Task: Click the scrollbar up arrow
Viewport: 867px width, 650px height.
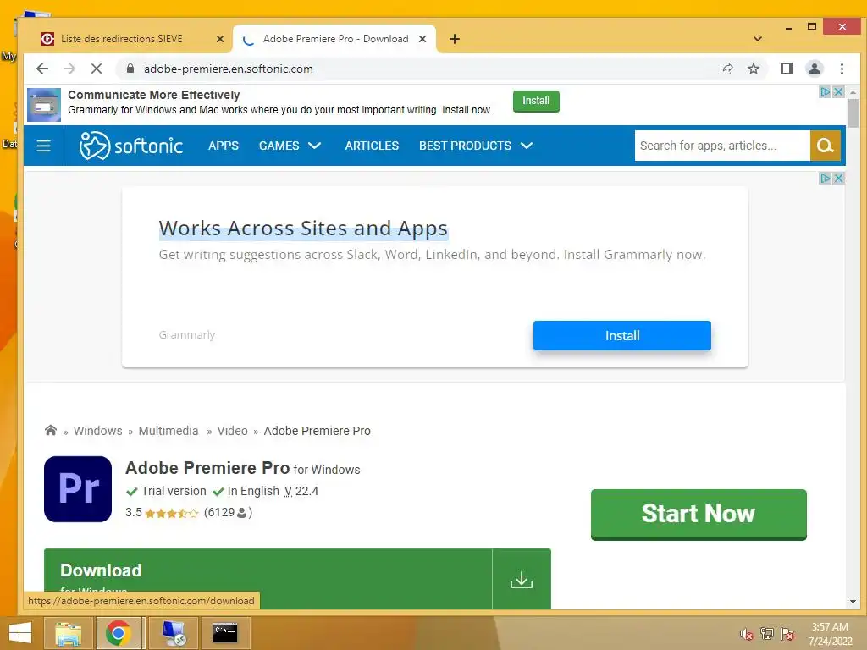Action: (853, 92)
